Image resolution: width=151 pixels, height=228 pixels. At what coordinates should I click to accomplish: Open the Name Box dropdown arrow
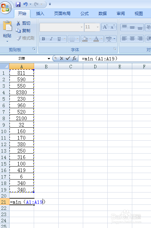click(x=49, y=59)
